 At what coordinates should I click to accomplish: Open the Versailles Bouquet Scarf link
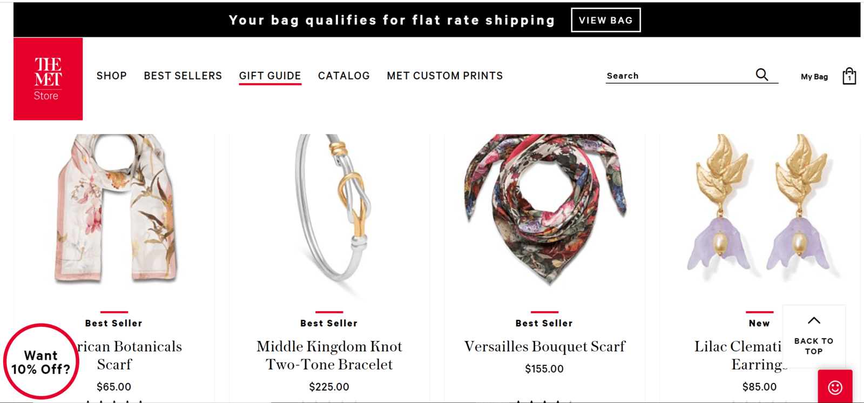(x=544, y=346)
